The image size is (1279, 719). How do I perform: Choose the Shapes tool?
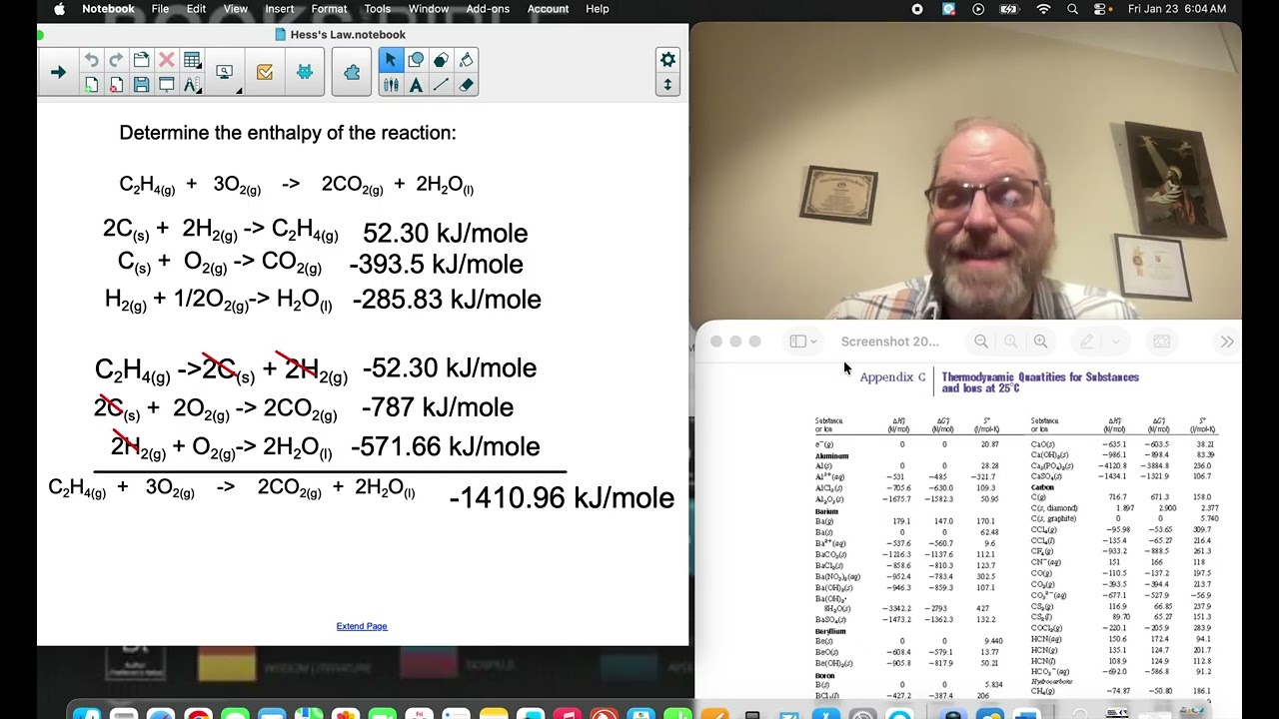click(x=416, y=60)
